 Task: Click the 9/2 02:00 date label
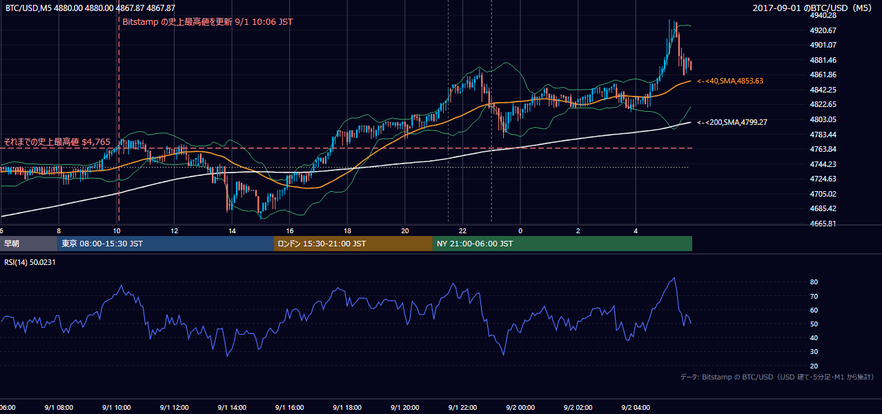(x=578, y=408)
